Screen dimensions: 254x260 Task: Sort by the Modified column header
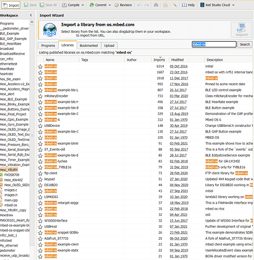177,60
